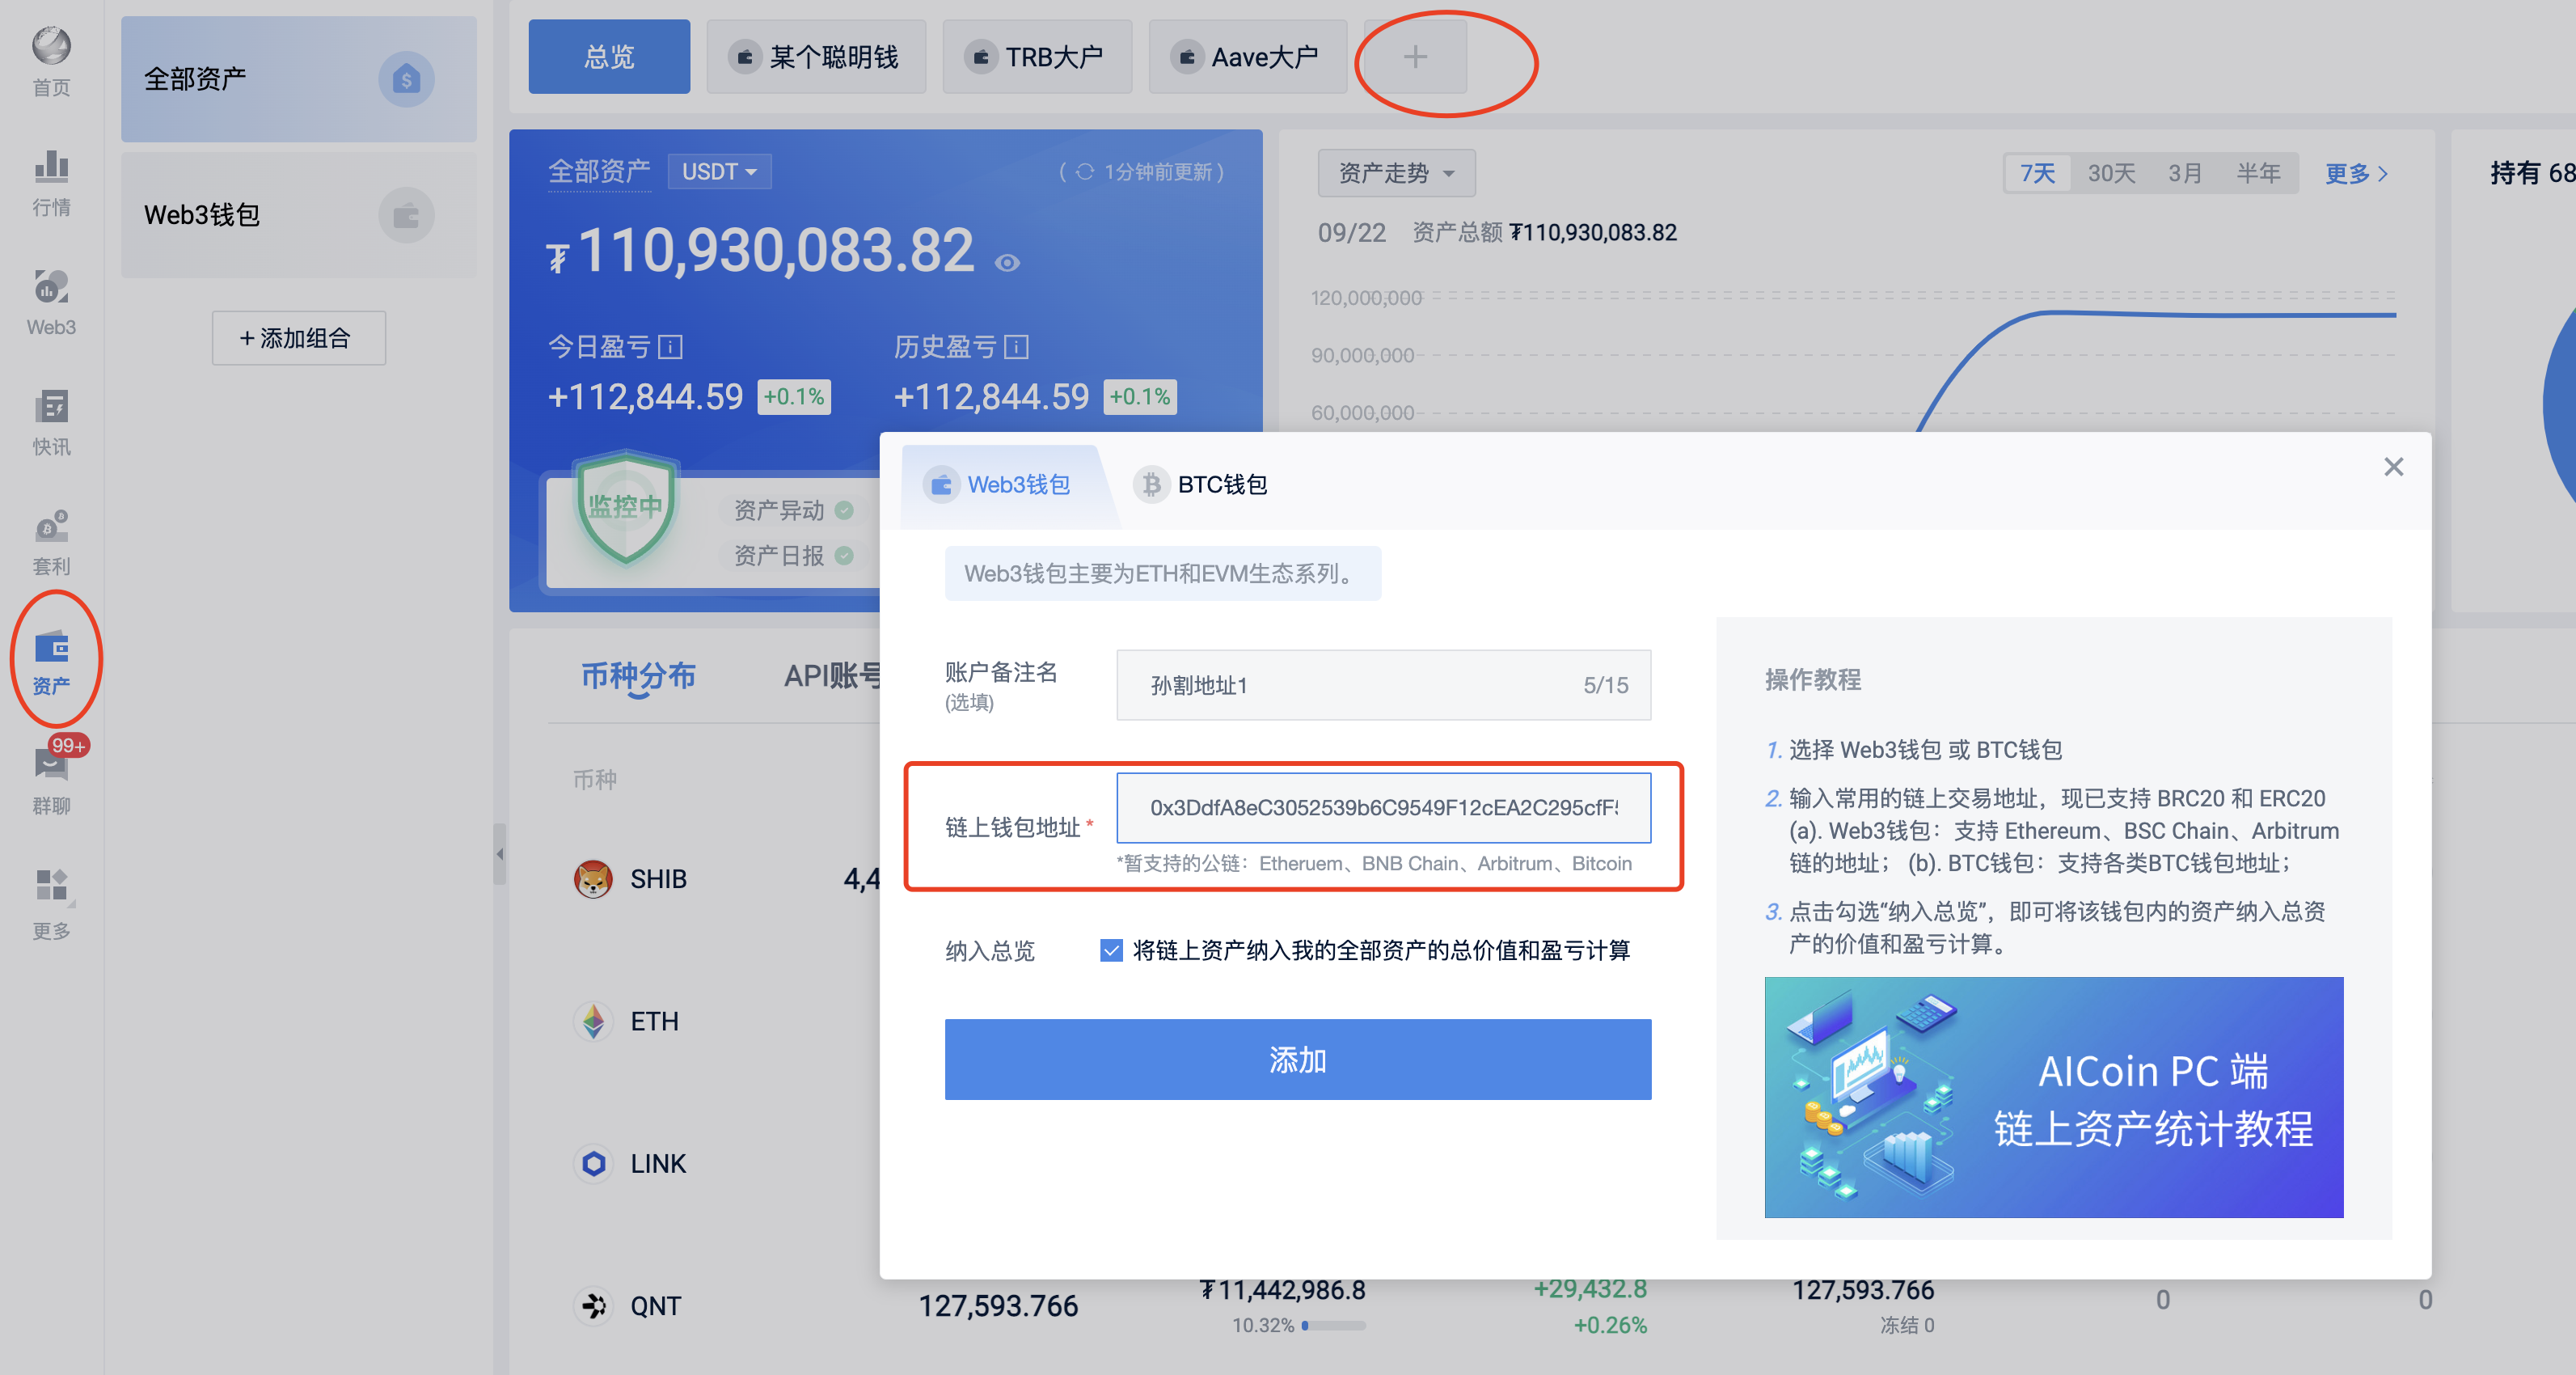This screenshot has height=1375, width=2576.
Task: Open the AICoin PC 链上资产统计教程 thumbnail
Action: 2053,1097
